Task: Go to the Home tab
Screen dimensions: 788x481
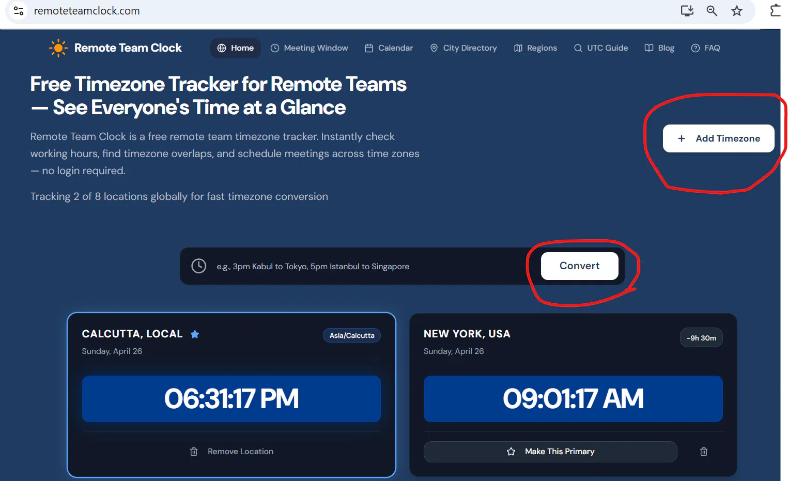Action: [x=236, y=48]
